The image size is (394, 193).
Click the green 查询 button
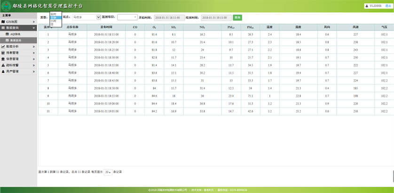(x=237, y=17)
